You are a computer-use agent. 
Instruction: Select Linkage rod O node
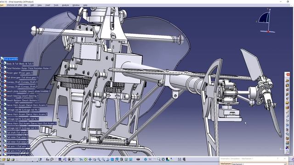tap(23, 128)
